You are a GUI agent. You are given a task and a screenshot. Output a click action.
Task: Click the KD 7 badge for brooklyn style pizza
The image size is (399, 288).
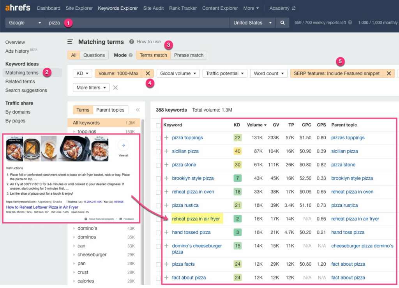click(x=238, y=178)
